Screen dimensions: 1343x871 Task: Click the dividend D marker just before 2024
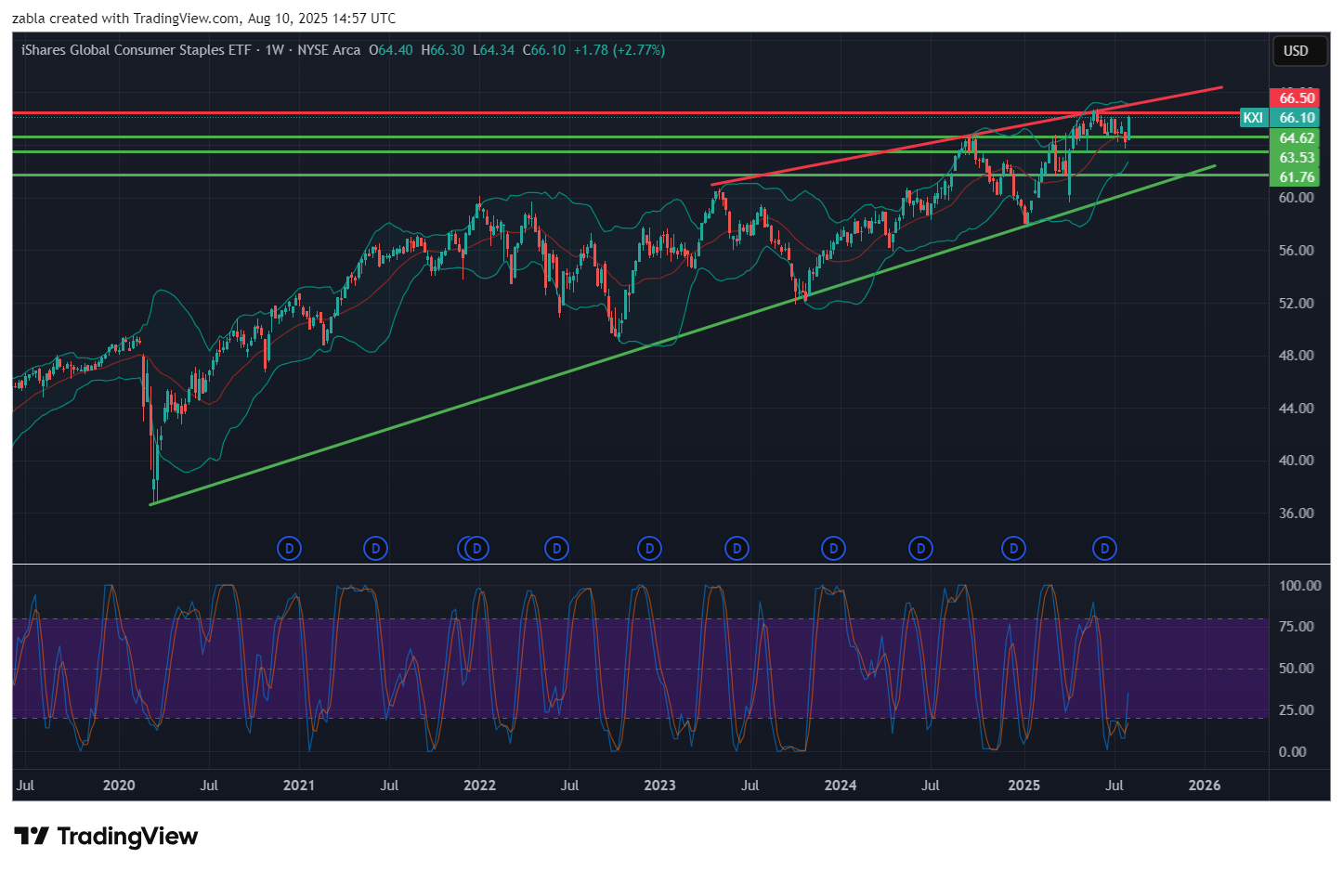[834, 549]
